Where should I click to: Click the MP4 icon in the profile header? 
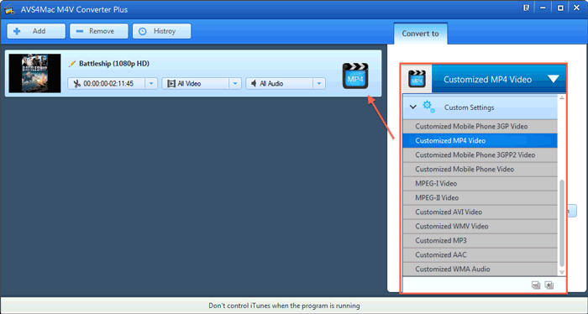coord(417,79)
